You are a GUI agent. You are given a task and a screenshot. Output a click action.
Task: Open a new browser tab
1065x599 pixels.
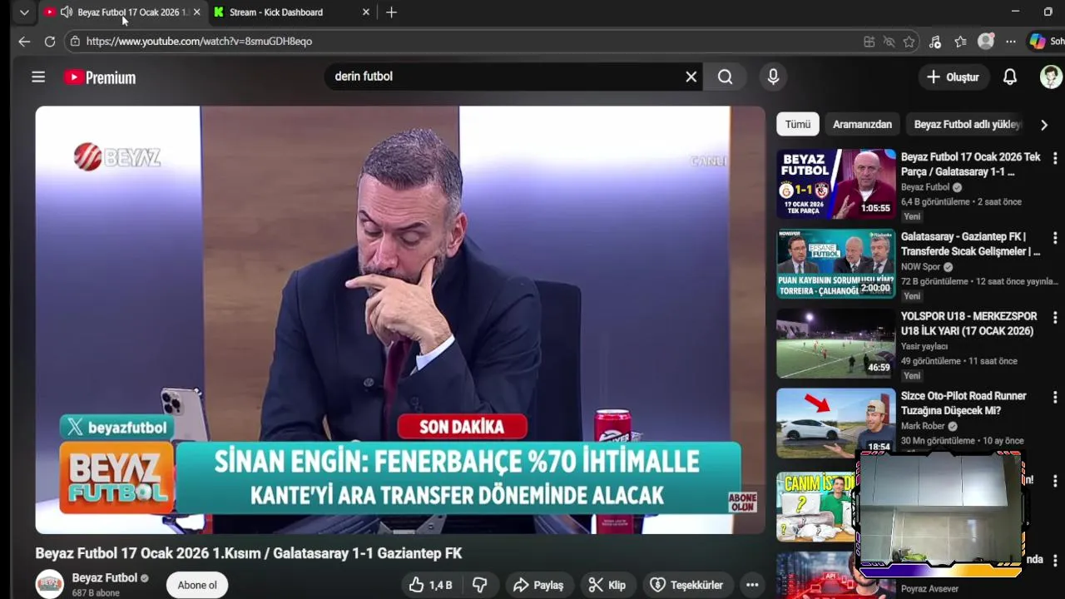pyautogui.click(x=391, y=12)
